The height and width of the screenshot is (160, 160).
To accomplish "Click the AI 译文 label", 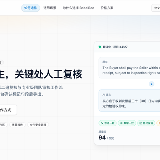I will 107,95.
